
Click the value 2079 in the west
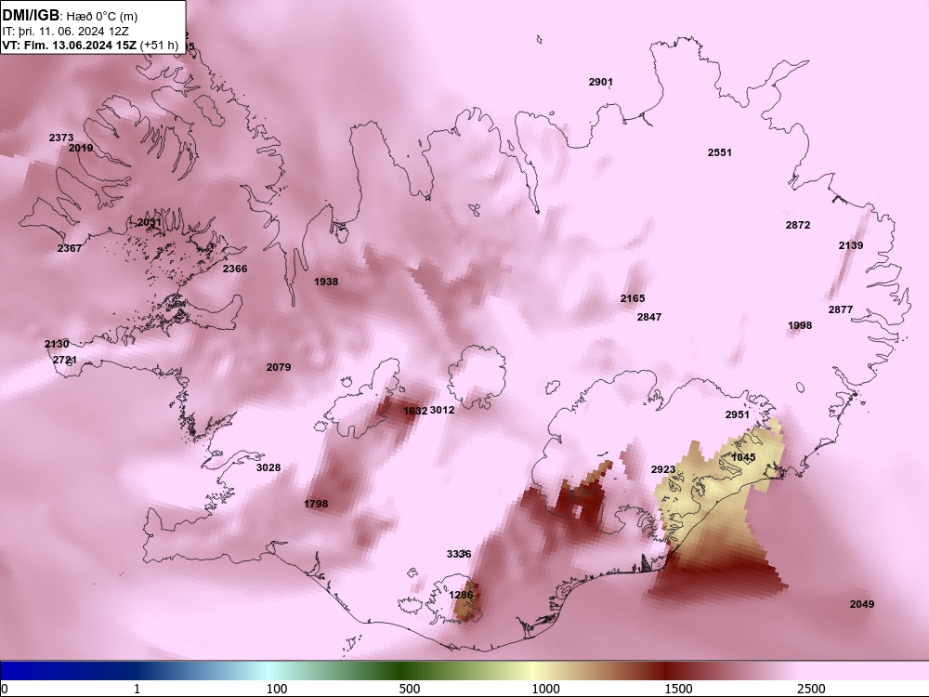click(279, 367)
